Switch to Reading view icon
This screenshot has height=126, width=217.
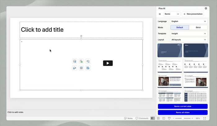(164, 118)
